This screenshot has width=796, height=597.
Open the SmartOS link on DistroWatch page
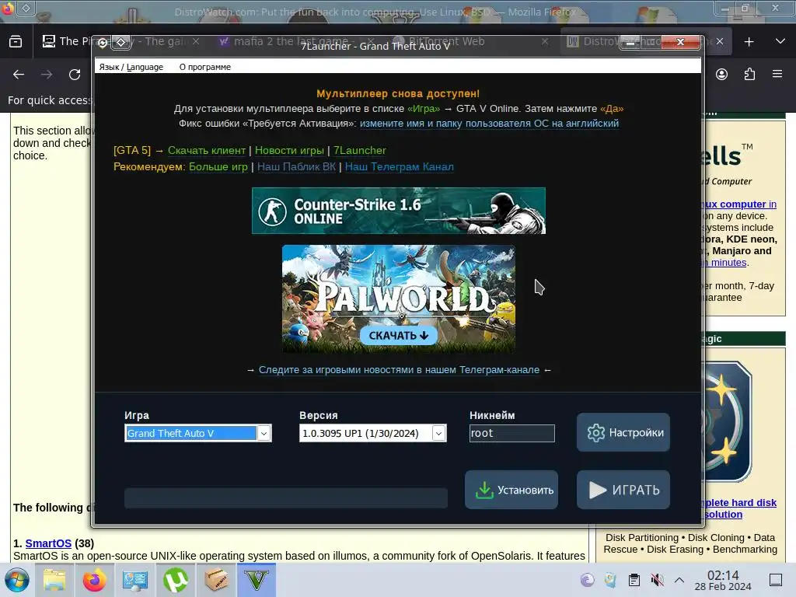48,543
